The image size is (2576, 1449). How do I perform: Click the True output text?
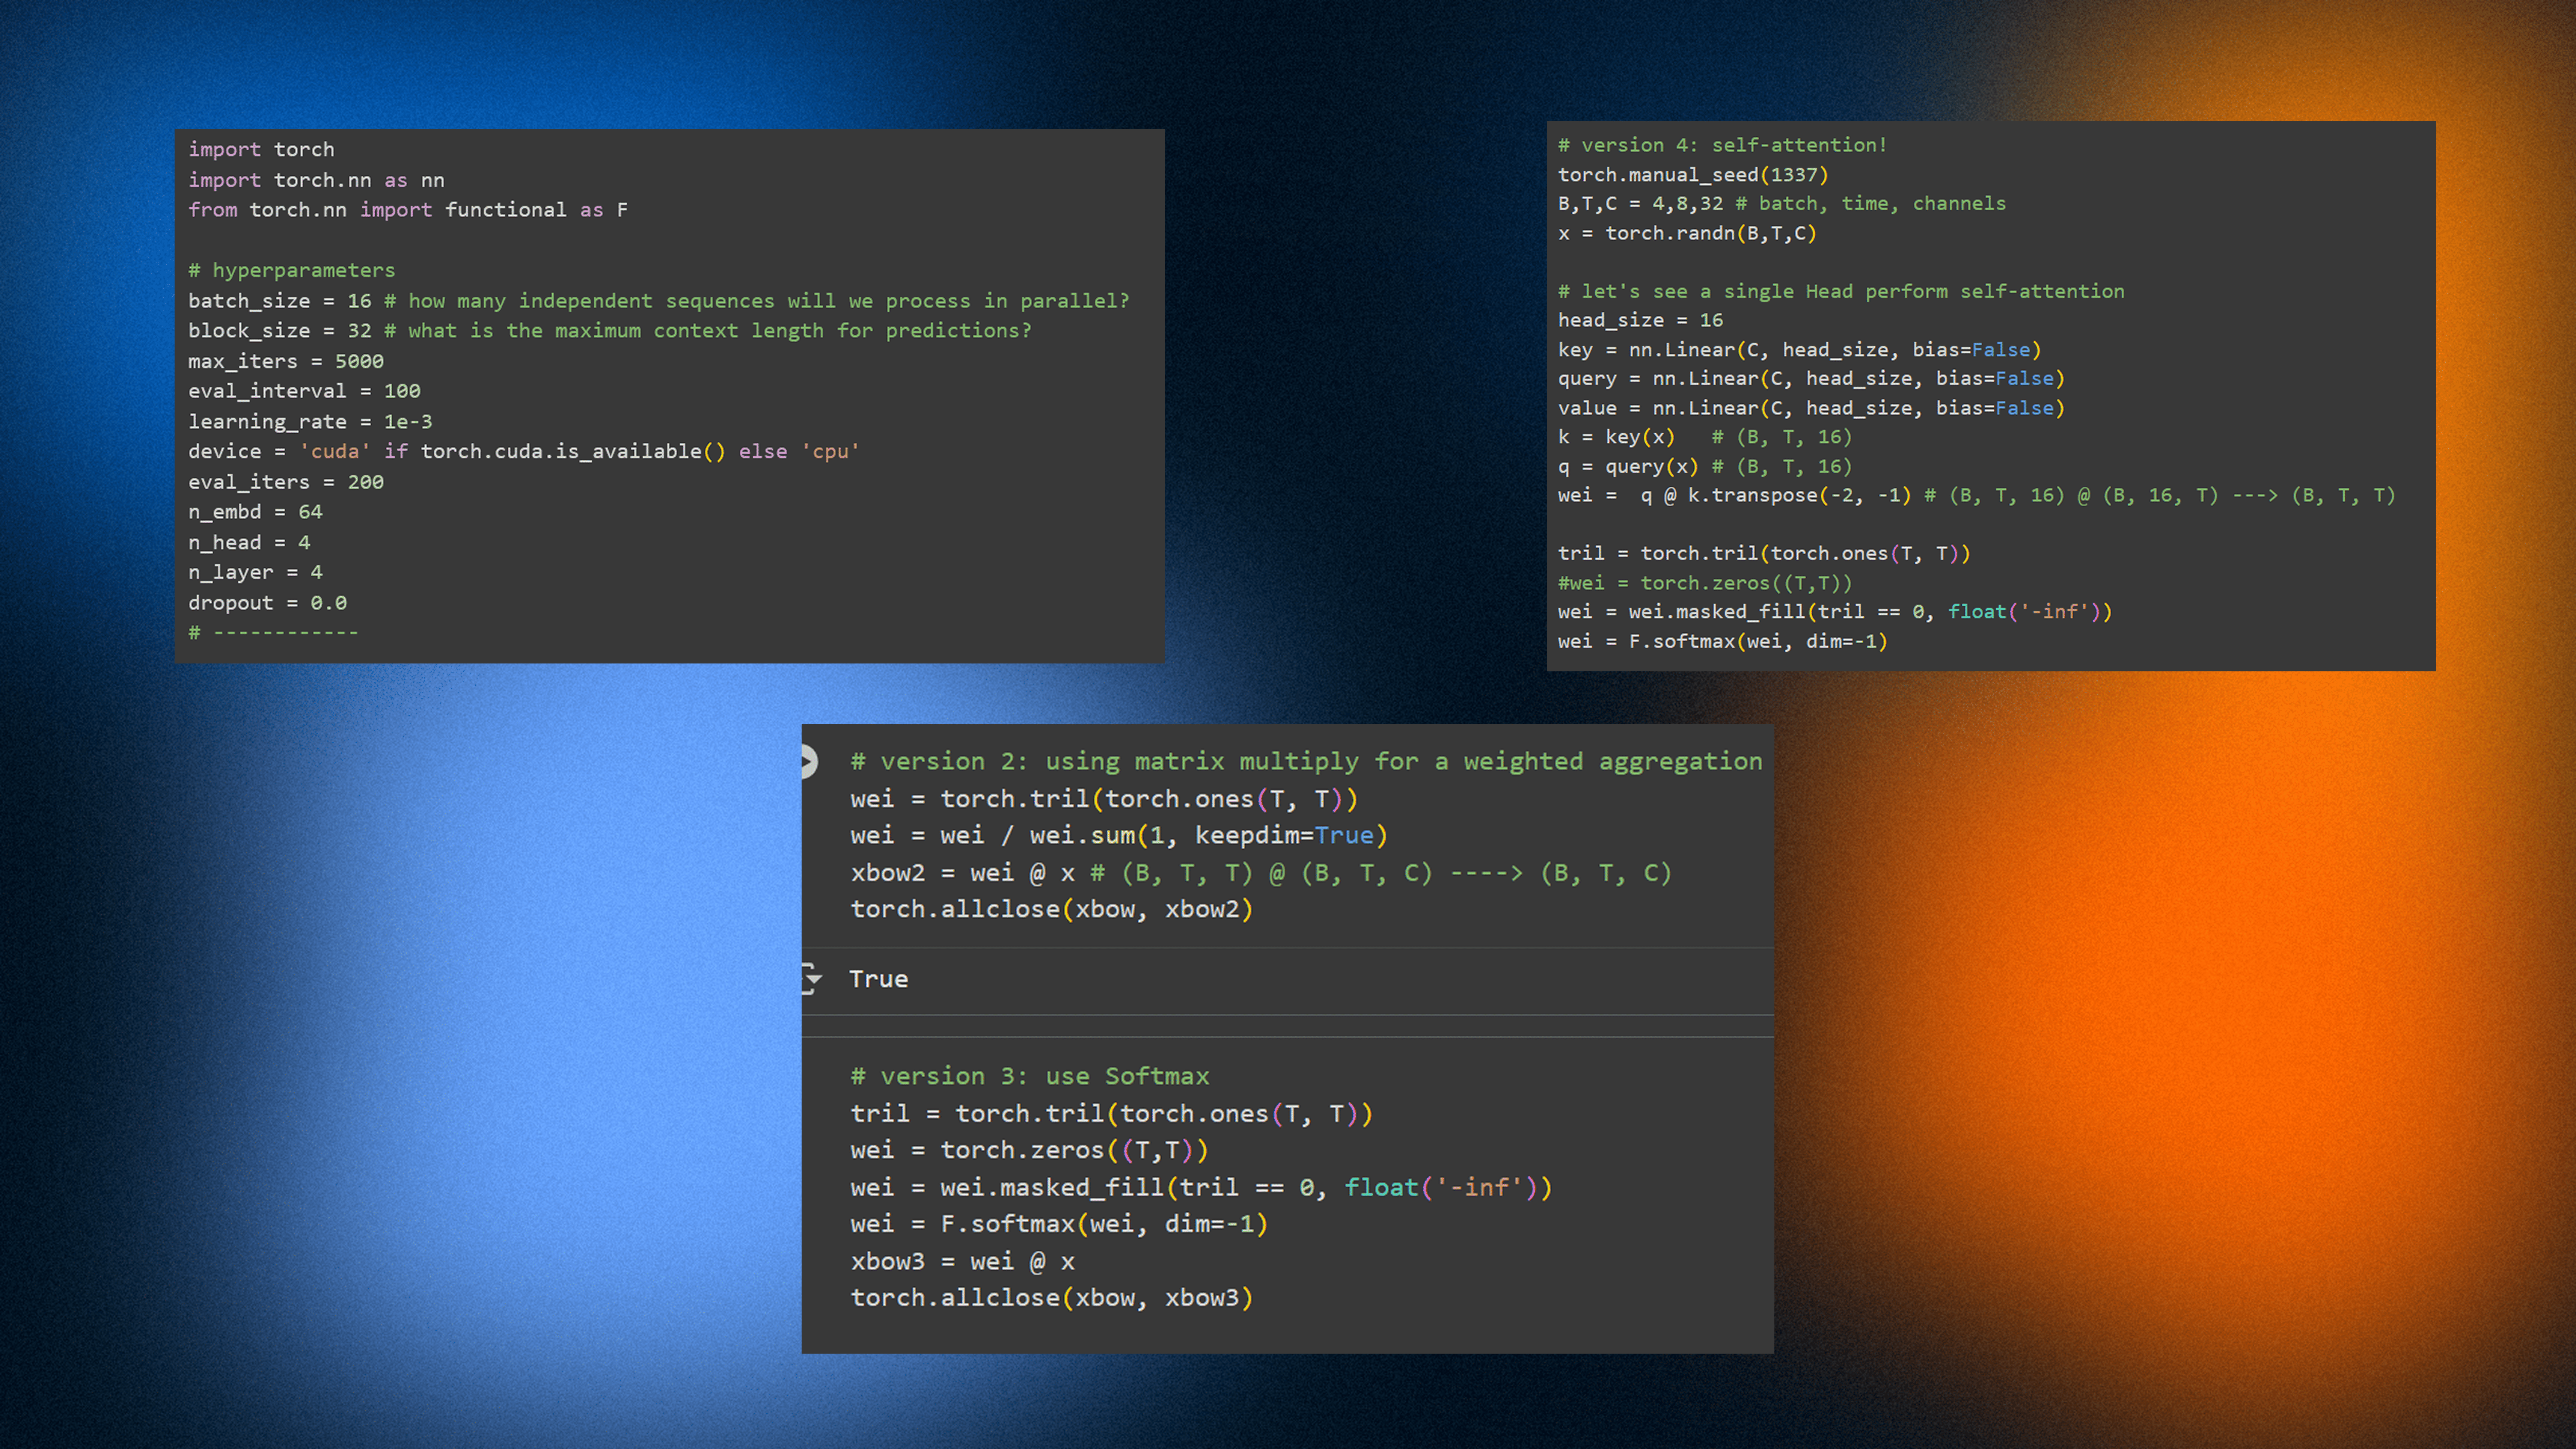click(x=878, y=979)
